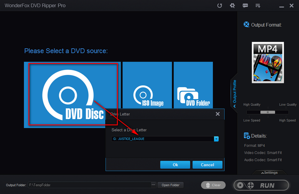
Task: Expand the drive letter dropdown arrow
Action: coord(216,139)
